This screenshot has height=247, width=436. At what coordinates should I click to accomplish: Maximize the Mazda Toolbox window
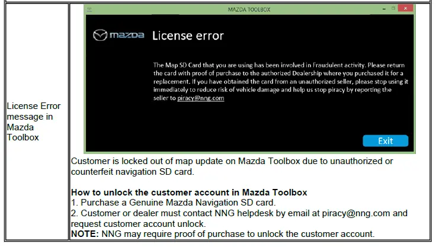click(x=392, y=9)
